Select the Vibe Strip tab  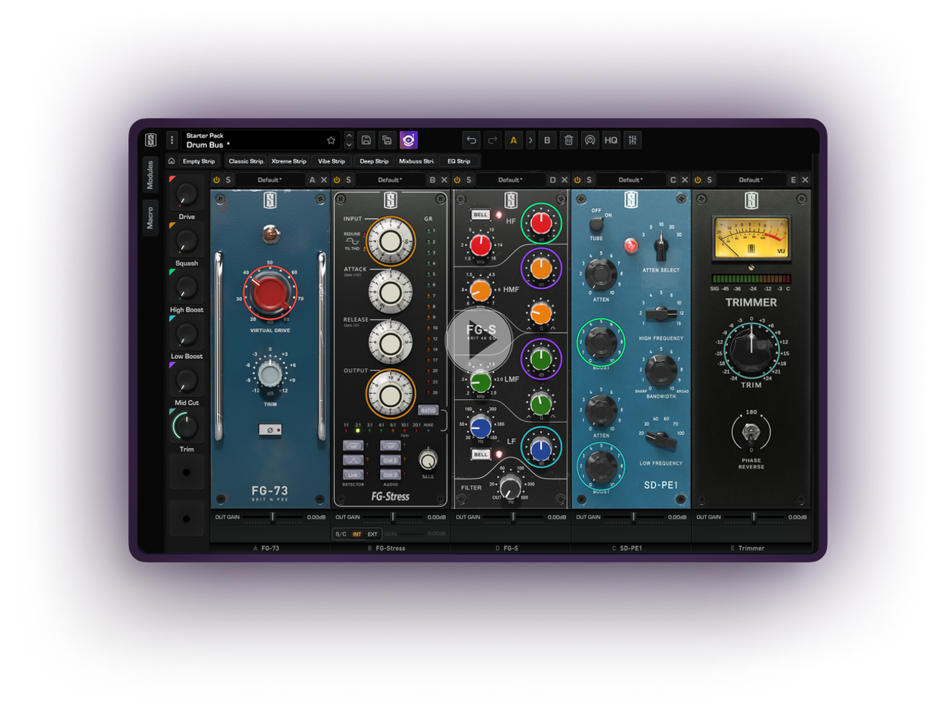[331, 161]
